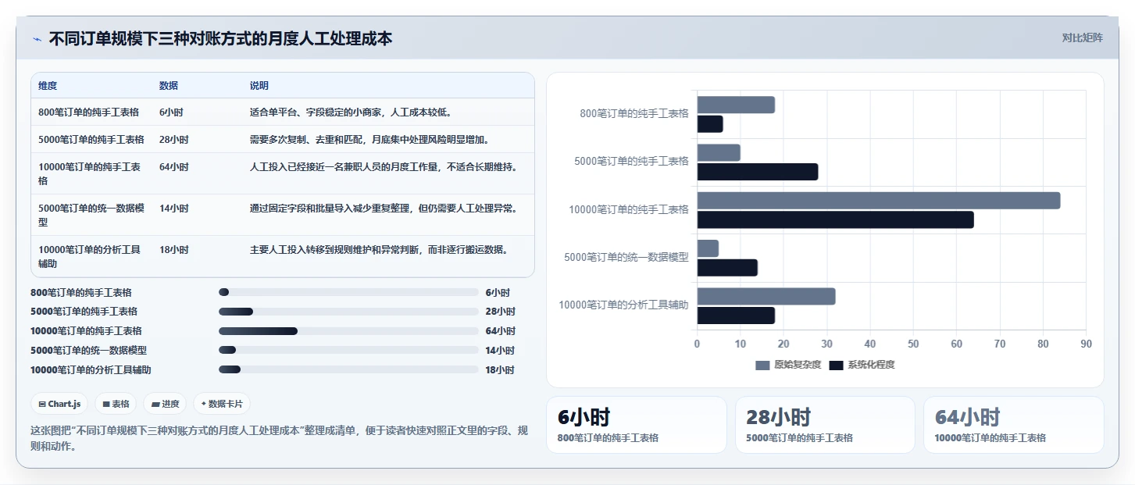The width and height of the screenshot is (1135, 485).
Task: Click 系统化程度 bar for 5000笔订单的纯手工表格
Action: click(758, 172)
